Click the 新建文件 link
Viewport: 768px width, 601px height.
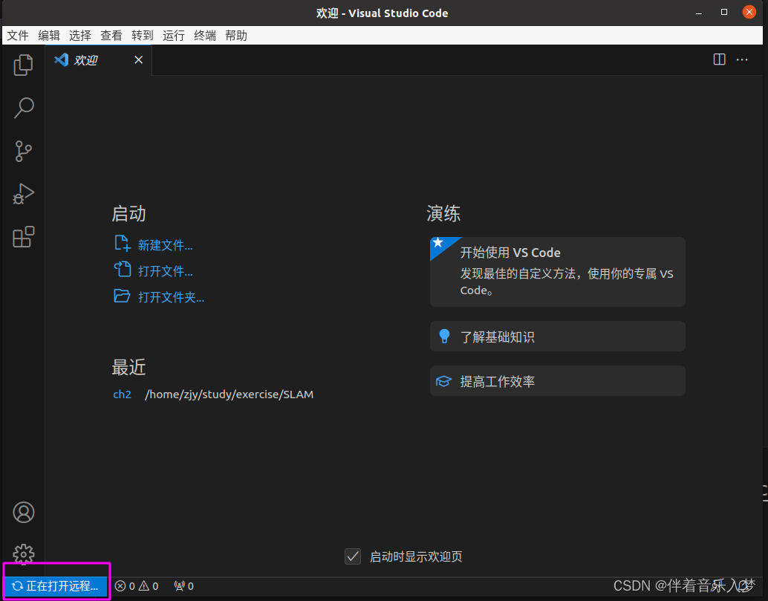pyautogui.click(x=165, y=244)
